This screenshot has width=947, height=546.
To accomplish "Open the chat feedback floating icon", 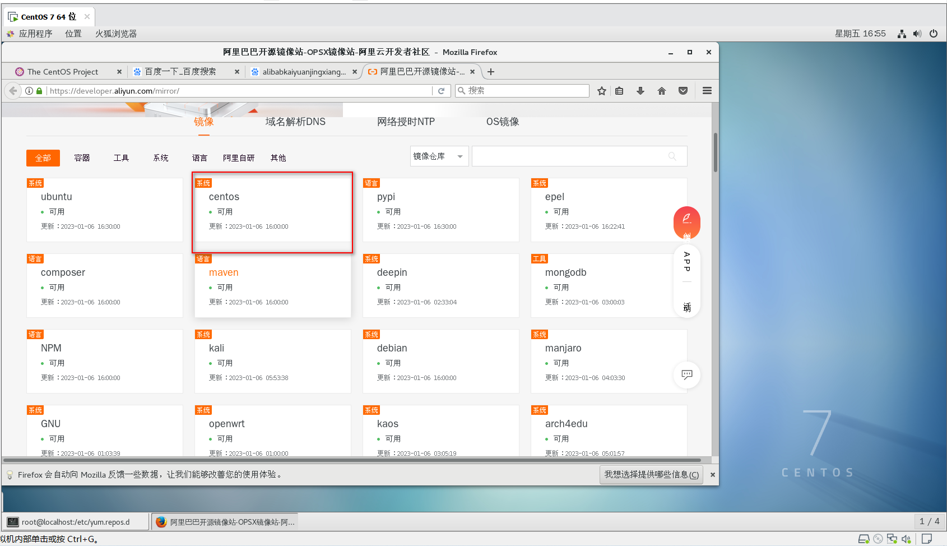I will pos(687,374).
